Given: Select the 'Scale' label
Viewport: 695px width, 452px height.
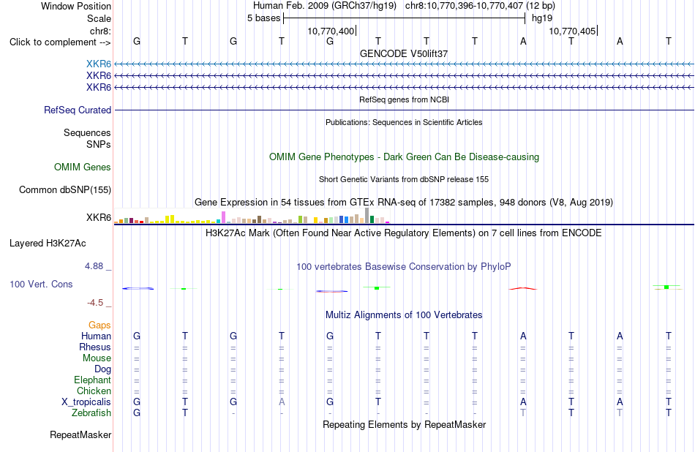Looking at the screenshot, I should [99, 18].
